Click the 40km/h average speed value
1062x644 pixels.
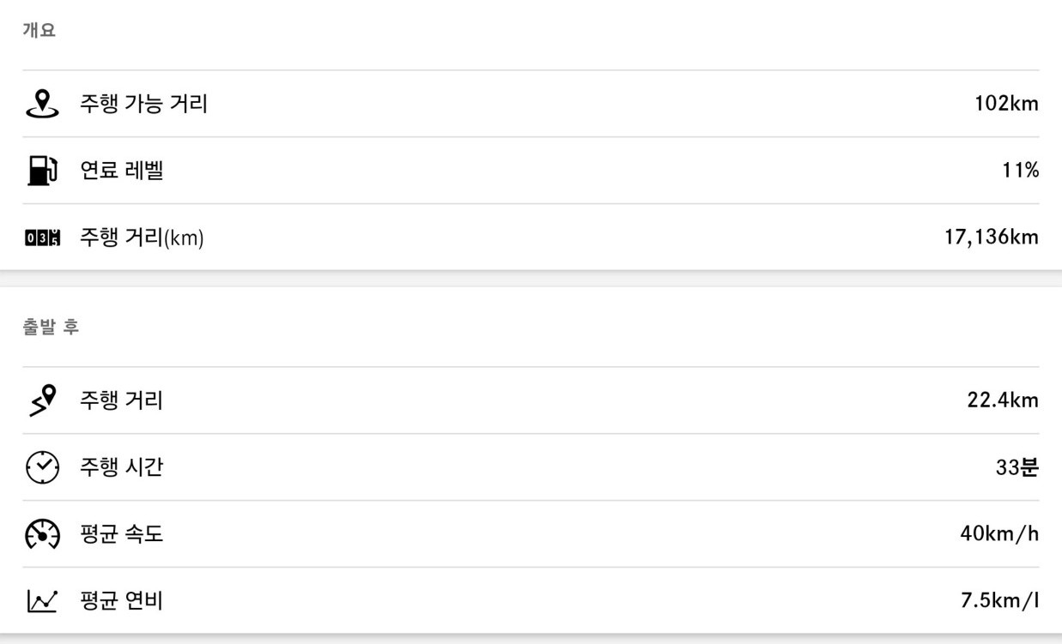click(999, 534)
